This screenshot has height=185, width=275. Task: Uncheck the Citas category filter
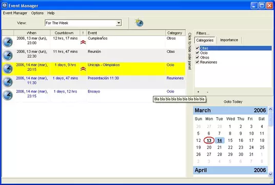(x=198, y=48)
